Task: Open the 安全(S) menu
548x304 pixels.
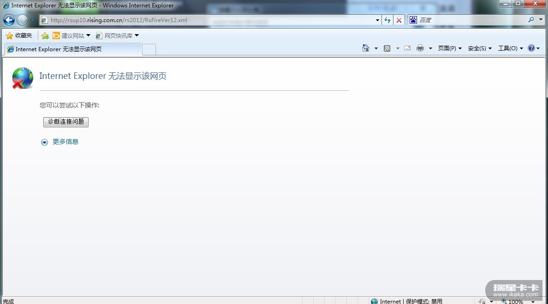Action: (x=480, y=48)
